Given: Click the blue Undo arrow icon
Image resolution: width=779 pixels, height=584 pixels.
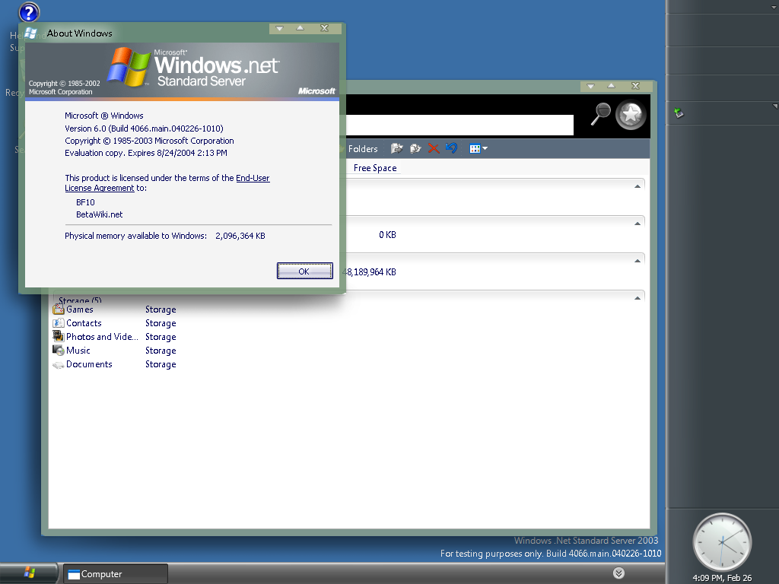Looking at the screenshot, I should pos(451,148).
